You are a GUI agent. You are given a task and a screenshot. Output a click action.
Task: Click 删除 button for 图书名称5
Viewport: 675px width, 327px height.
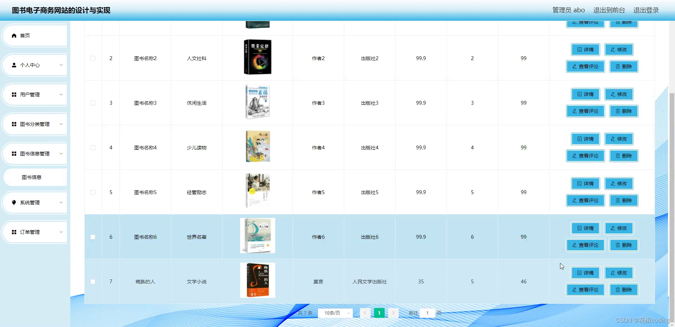(x=624, y=200)
